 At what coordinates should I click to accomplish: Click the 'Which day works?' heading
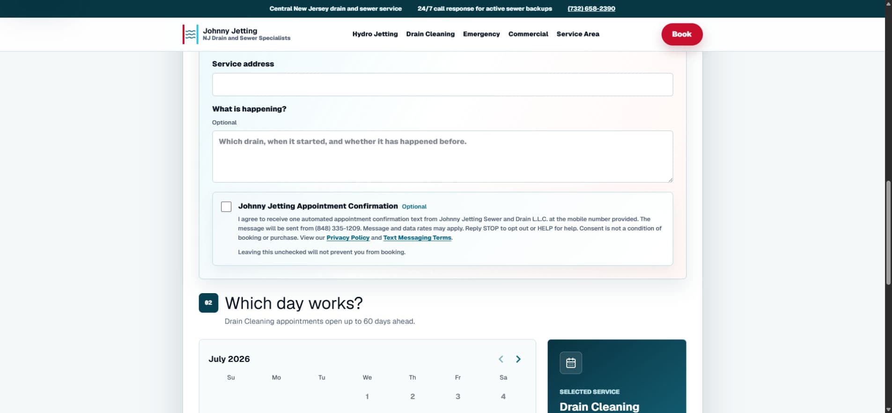(x=294, y=303)
